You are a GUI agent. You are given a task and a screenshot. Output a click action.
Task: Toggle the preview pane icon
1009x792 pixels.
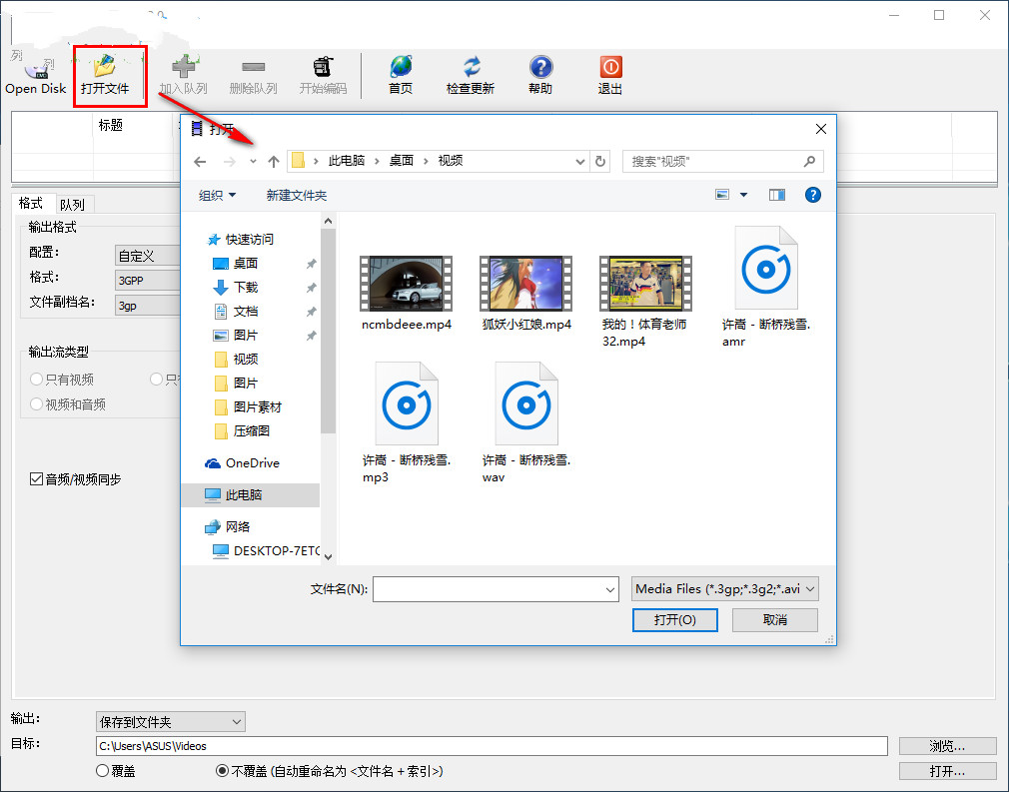[x=776, y=195]
